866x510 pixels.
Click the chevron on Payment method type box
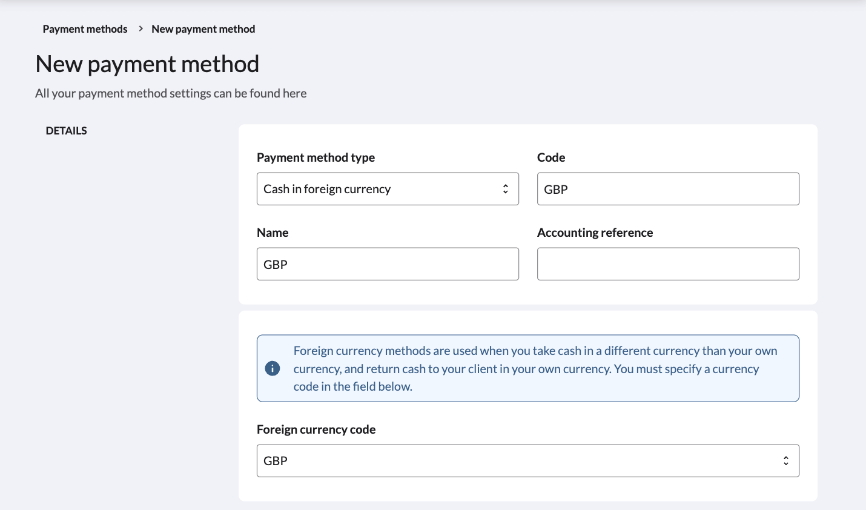tap(506, 188)
